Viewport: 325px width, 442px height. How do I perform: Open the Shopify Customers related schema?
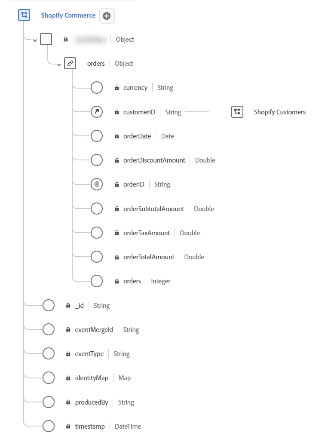(279, 112)
